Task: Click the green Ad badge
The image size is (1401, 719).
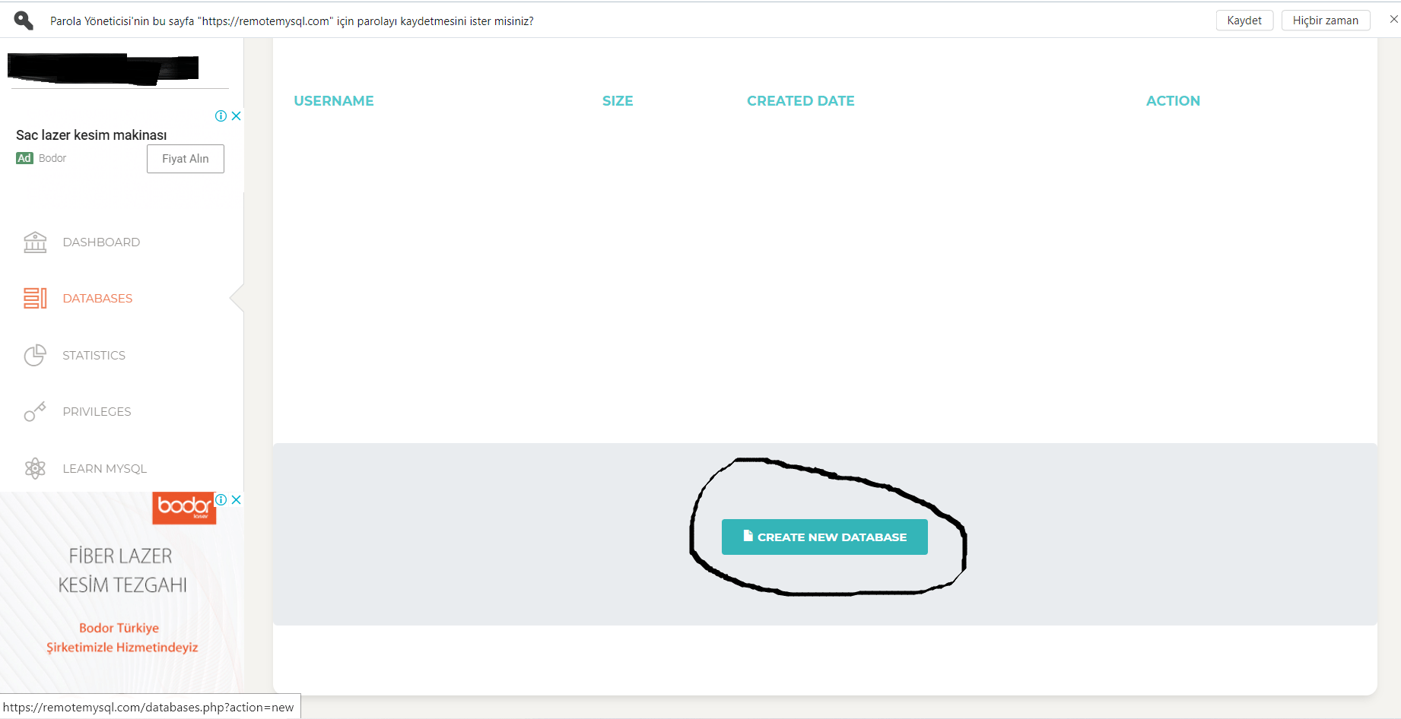Action: click(24, 158)
